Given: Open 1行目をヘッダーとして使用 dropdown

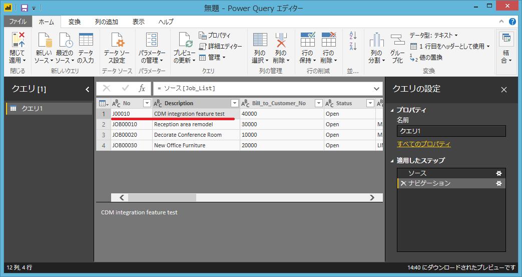Looking at the screenshot, I should [x=450, y=46].
